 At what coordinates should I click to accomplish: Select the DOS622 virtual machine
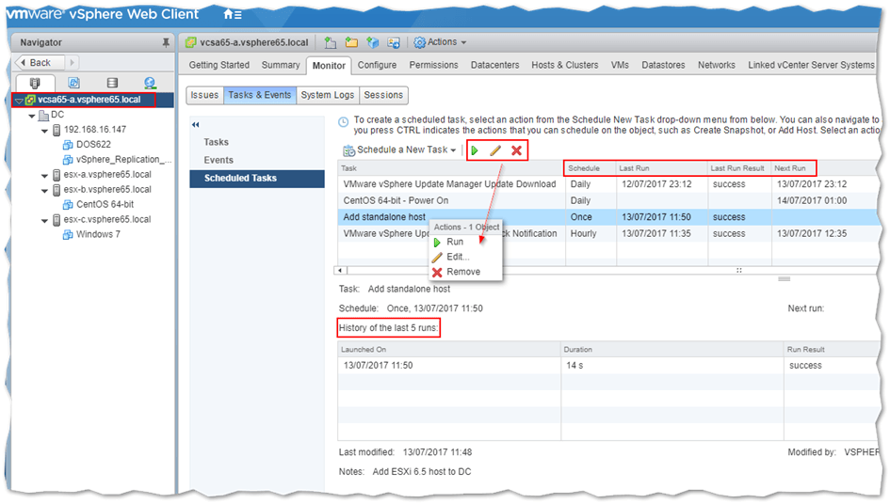[93, 145]
